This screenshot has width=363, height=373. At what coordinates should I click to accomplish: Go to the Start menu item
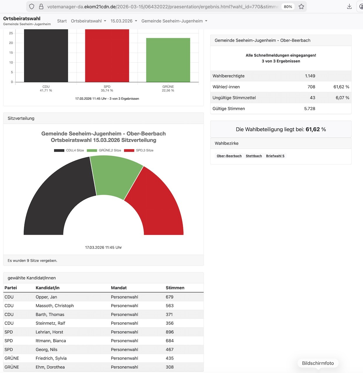62,21
